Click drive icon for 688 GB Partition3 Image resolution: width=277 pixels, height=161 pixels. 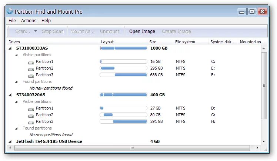pos(31,76)
